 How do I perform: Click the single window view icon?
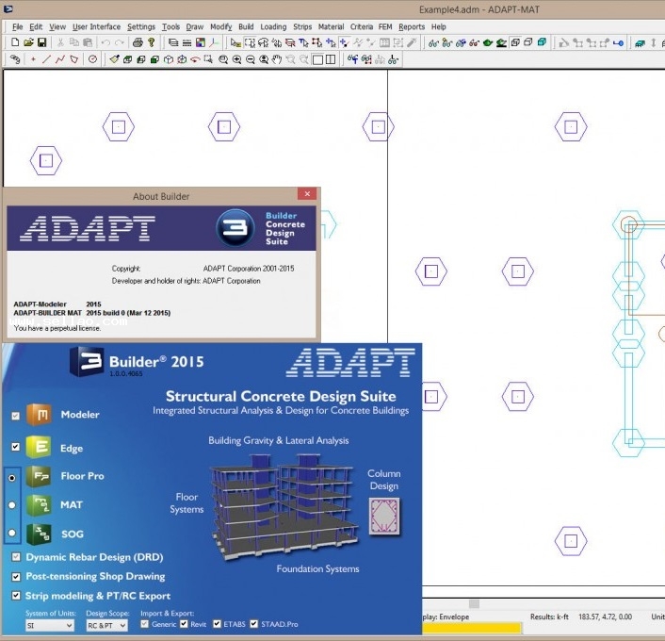317,59
